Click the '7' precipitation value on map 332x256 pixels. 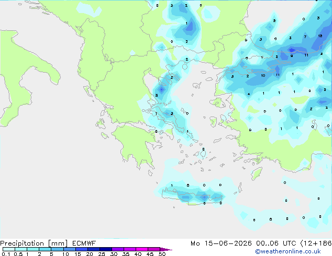(x=305, y=37)
